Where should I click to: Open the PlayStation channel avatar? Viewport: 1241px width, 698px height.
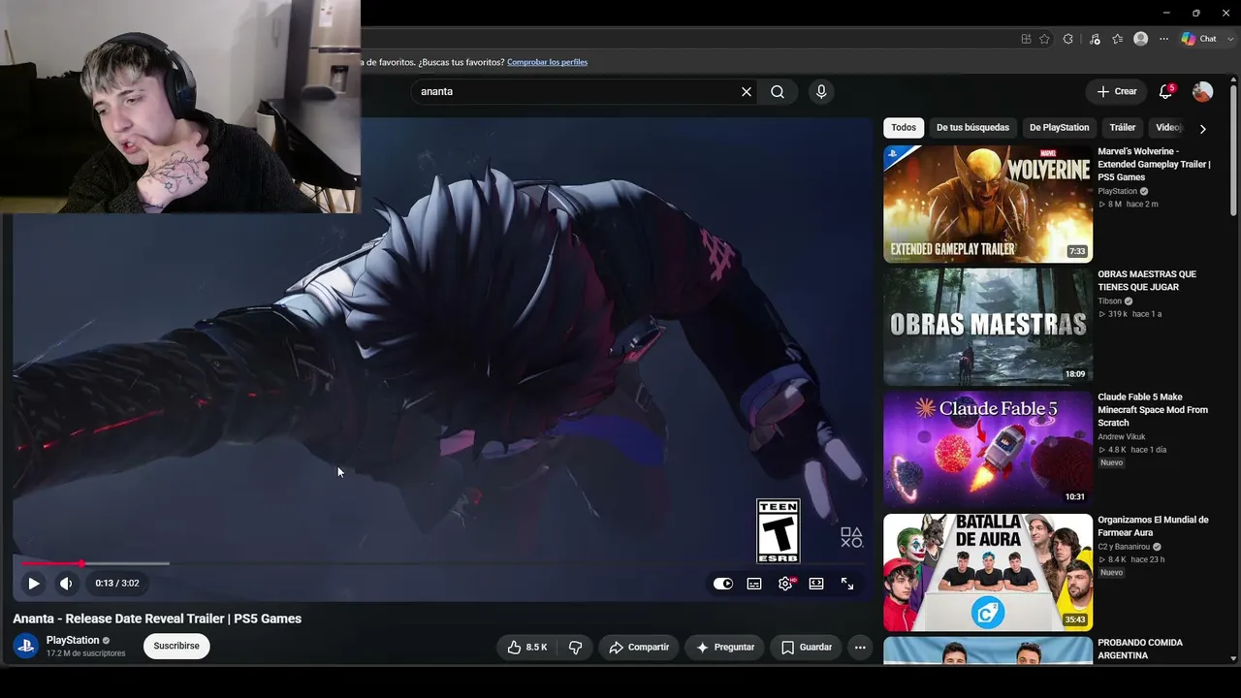(26, 646)
